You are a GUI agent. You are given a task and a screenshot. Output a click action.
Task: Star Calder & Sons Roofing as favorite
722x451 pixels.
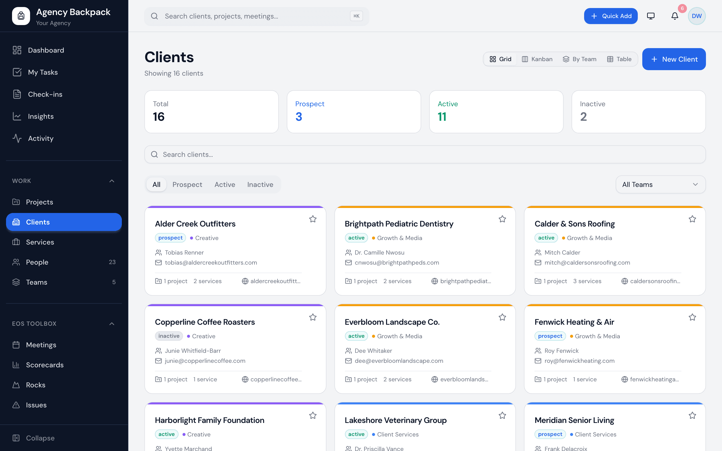692,219
